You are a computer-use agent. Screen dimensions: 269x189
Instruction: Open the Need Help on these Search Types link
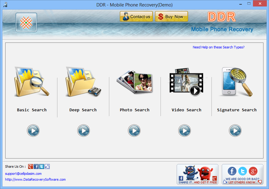tap(219, 47)
